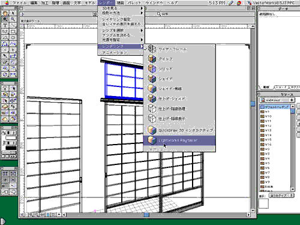Click the white fill color swatch
The height and width of the screenshot is (225, 300).
point(11,137)
